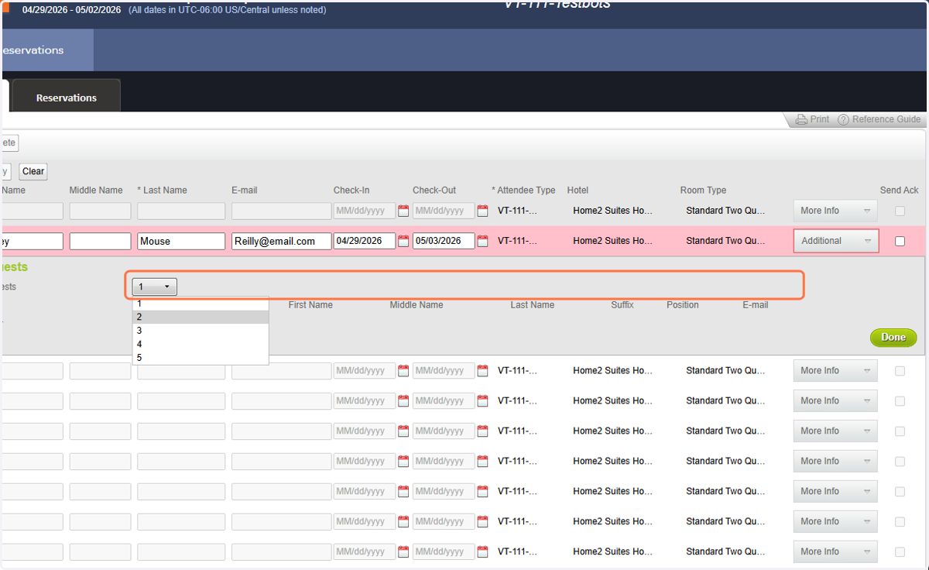Expand the Additional dropdown in the Mouse row
929x570 pixels.
836,241
